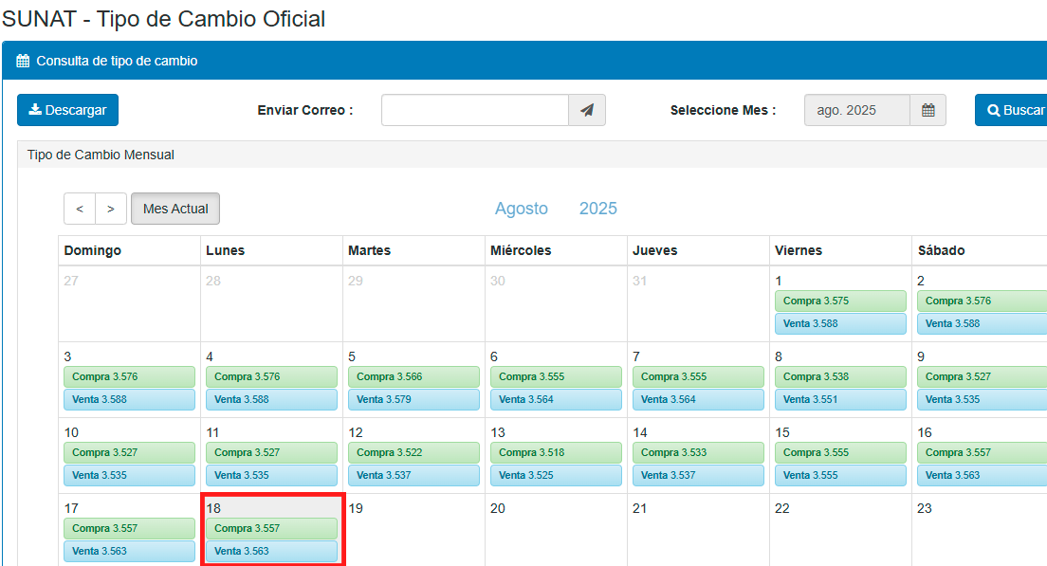Select Venta 3.525 on Wednesday 13
Screen dimensions: 1047x566
(556, 475)
